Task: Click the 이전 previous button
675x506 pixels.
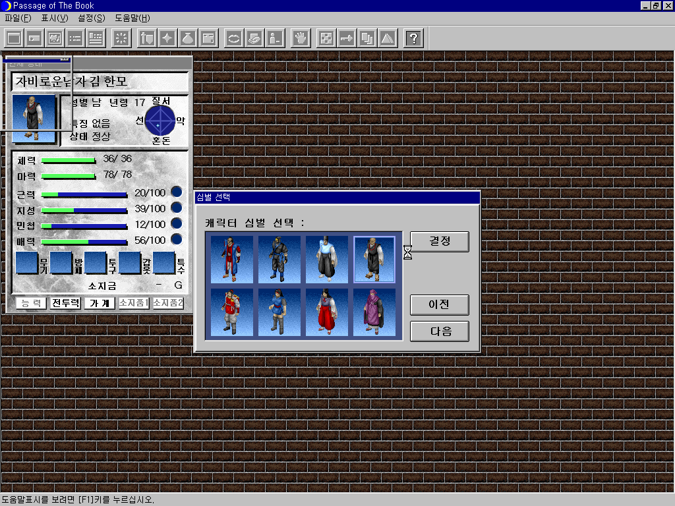Action: coord(440,304)
